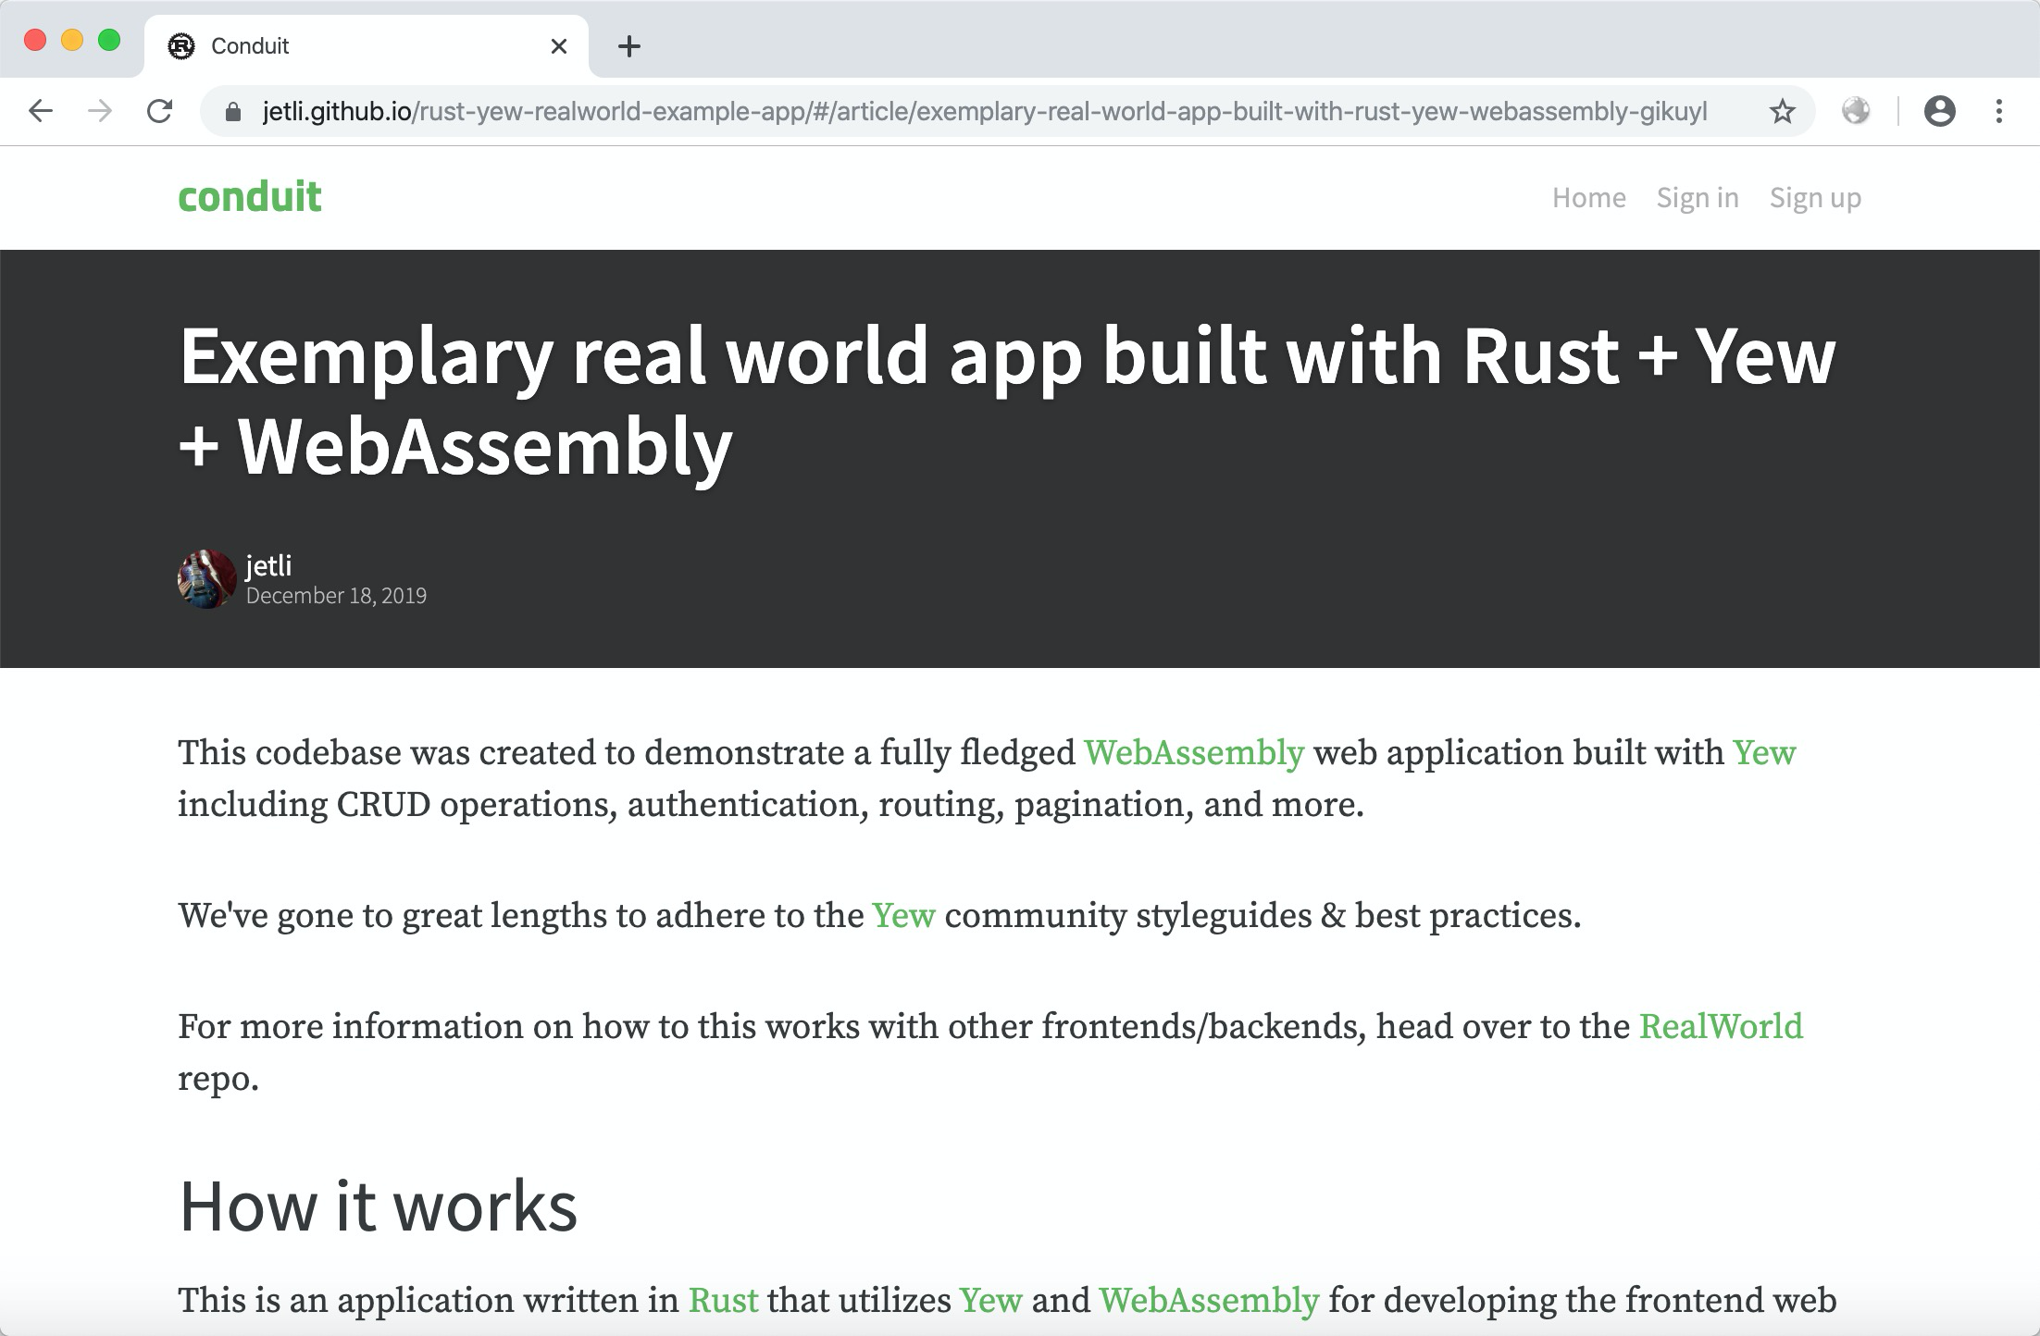Click the browser back arrow
2040x1336 pixels.
tap(41, 112)
